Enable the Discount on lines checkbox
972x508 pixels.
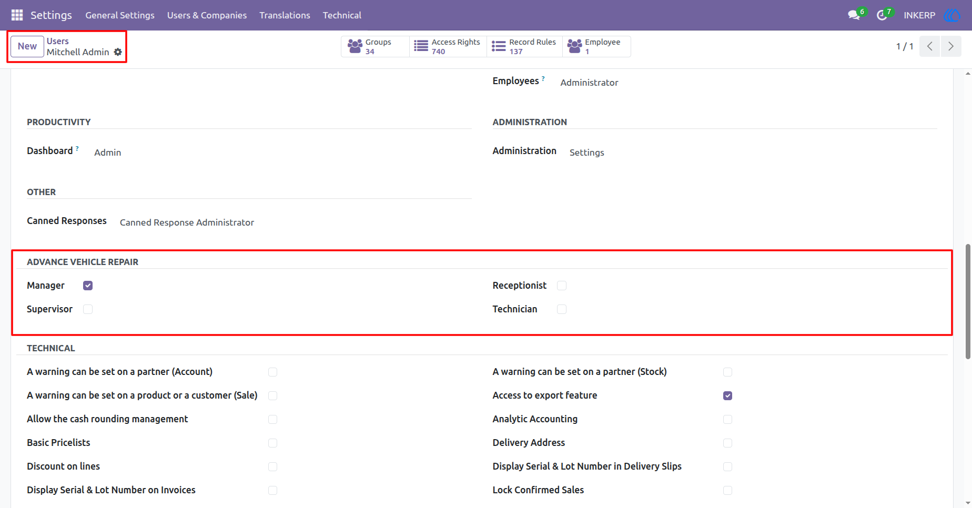click(272, 466)
